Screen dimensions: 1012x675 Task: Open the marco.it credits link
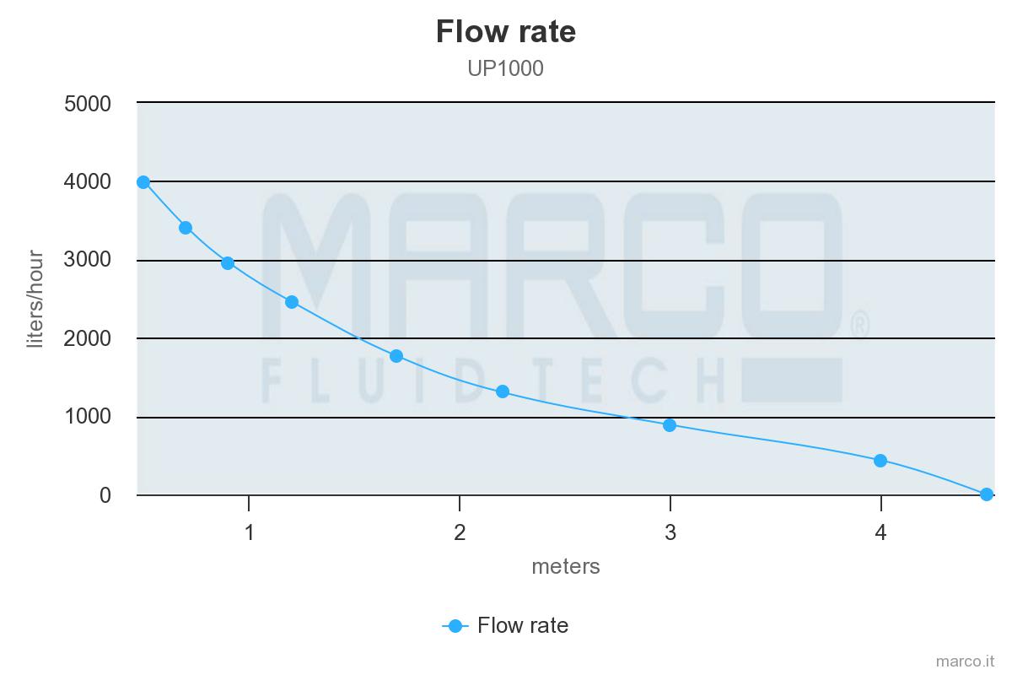pos(966,661)
